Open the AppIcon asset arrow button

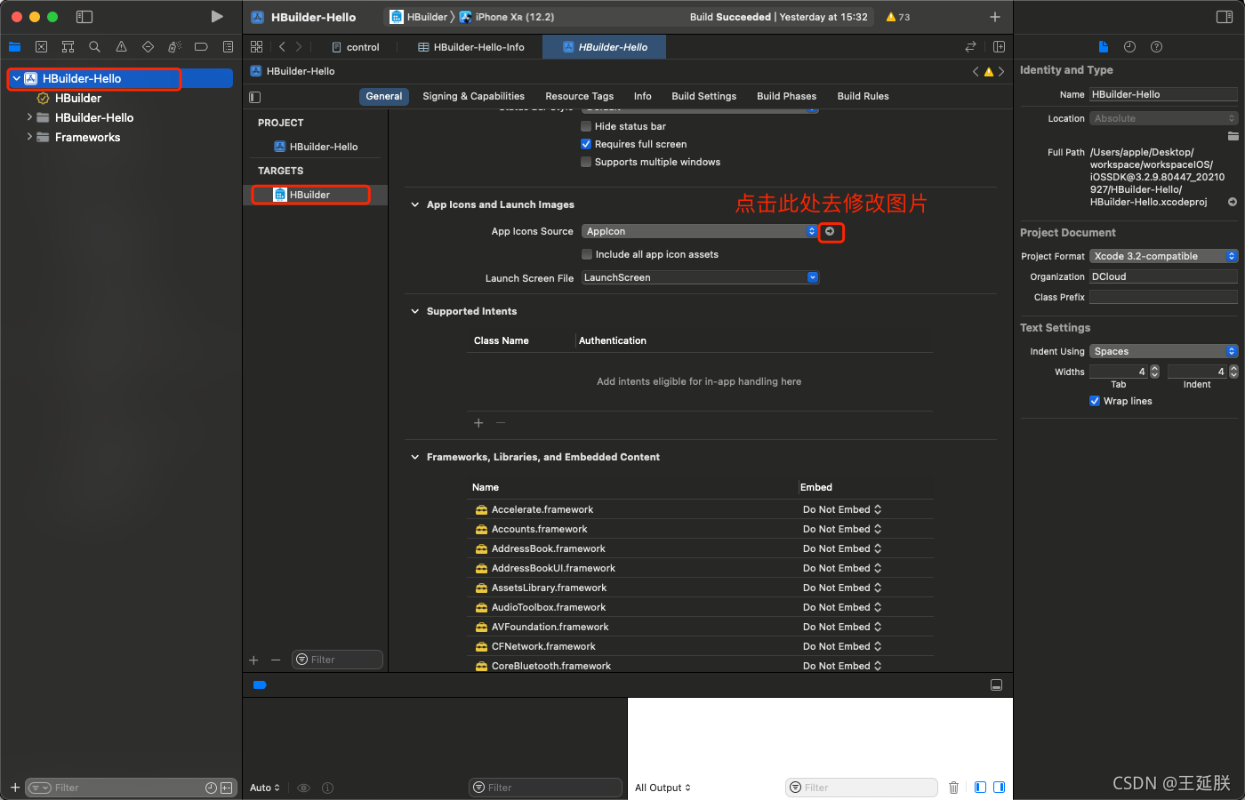click(x=830, y=231)
